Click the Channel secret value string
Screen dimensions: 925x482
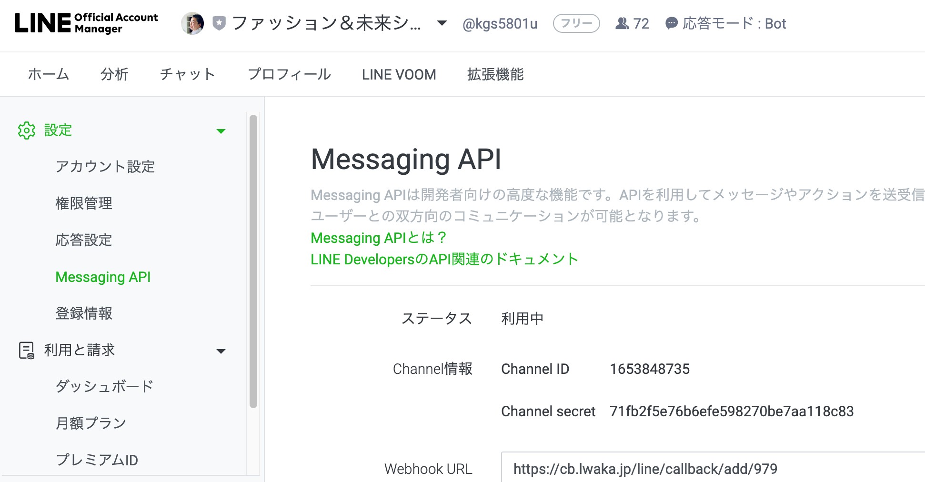coord(732,412)
